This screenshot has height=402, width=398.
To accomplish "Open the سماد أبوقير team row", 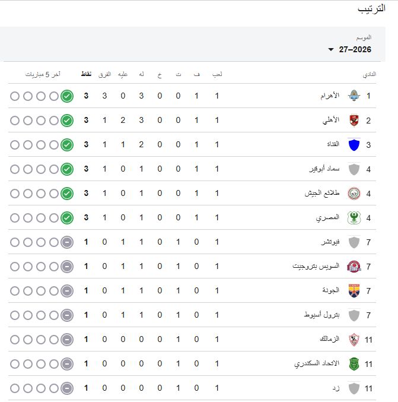I will 192,169.
